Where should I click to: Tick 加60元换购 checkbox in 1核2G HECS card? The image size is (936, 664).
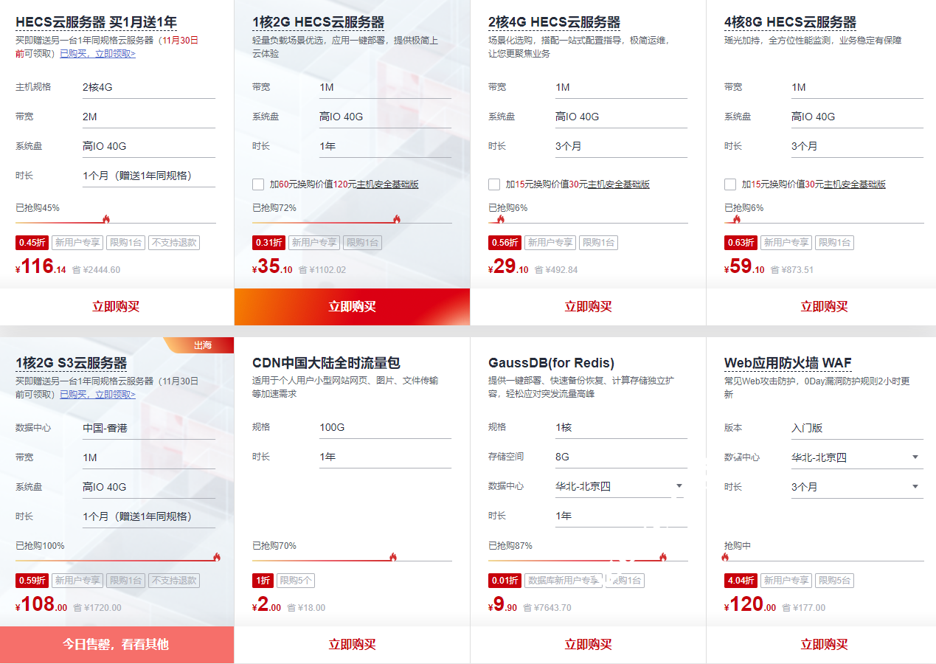click(258, 184)
